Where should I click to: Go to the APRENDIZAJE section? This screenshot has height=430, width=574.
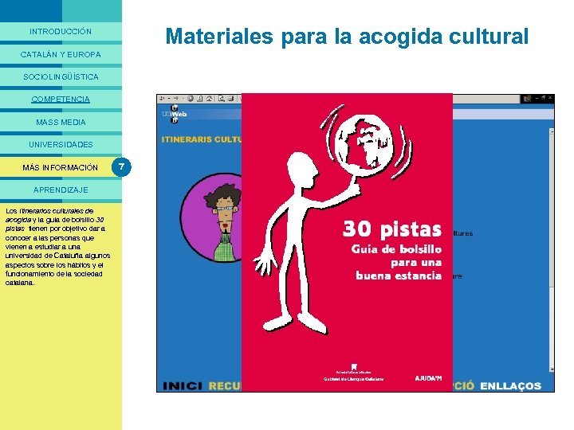(61, 190)
